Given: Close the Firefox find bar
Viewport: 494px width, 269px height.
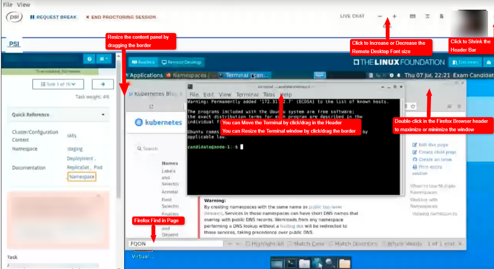Looking at the screenshot, I should [x=460, y=244].
